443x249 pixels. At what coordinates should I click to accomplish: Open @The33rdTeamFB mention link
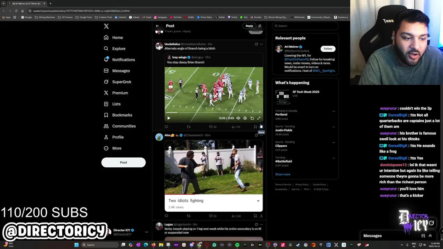[x=296, y=59]
